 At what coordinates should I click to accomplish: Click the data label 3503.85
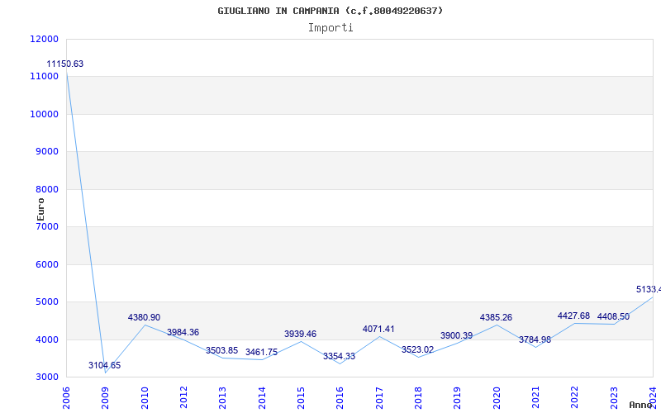(x=221, y=350)
